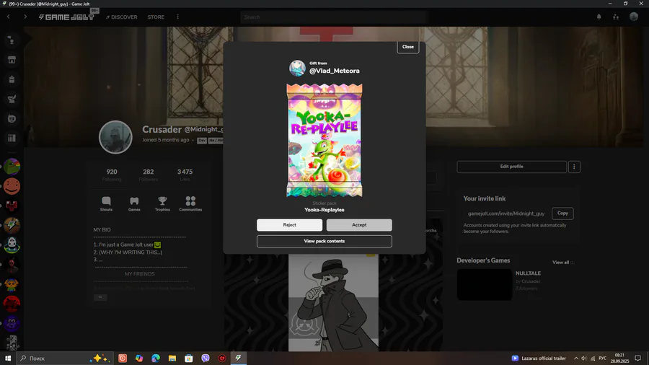649x365 pixels.
Task: Click the gamejolt.com/invite/Midnight_guy field
Action: (x=506, y=214)
